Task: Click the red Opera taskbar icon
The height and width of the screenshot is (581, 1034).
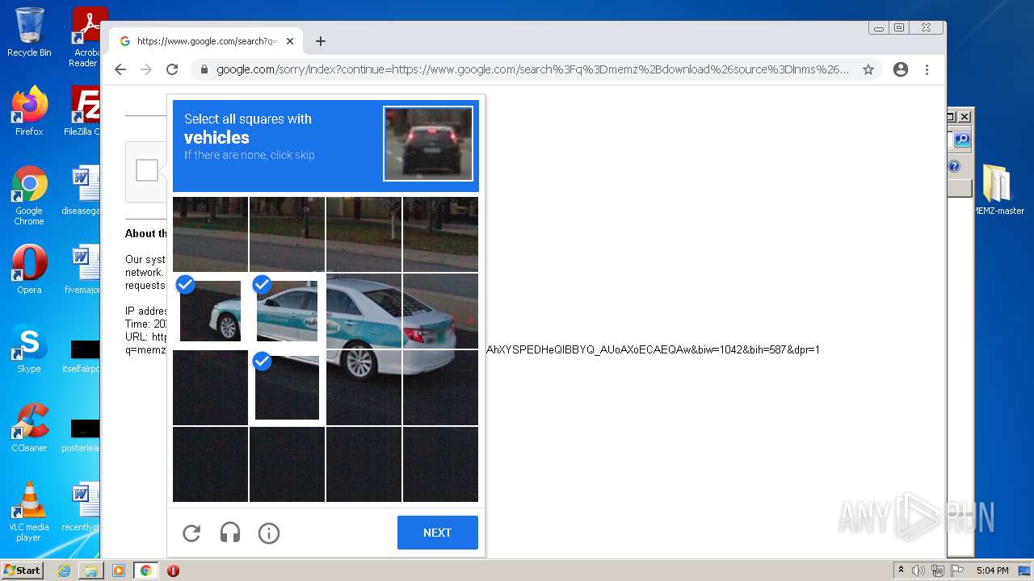Action: [173, 571]
